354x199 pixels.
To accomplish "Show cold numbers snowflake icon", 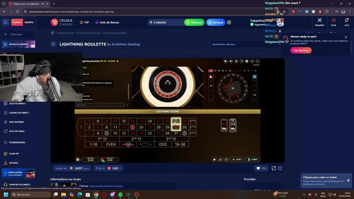I will (x=255, y=77).
